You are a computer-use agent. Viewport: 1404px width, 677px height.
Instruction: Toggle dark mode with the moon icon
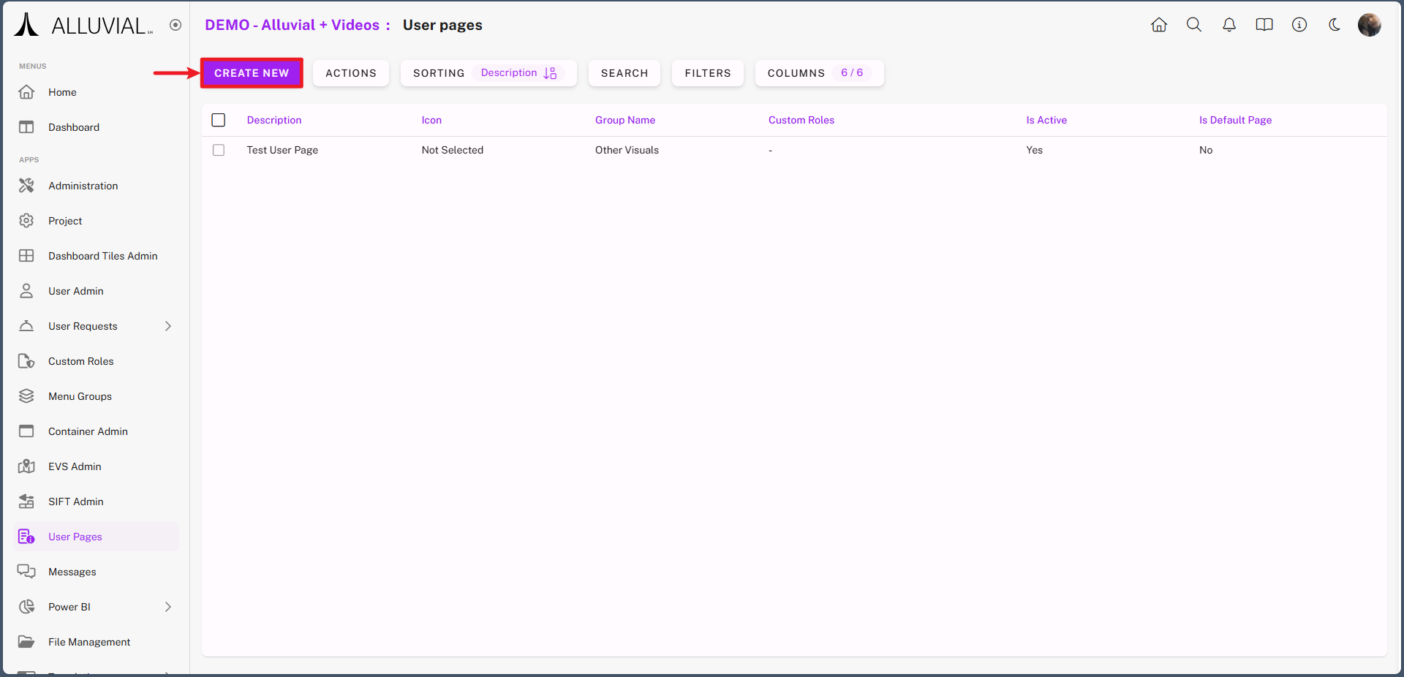[x=1335, y=25]
